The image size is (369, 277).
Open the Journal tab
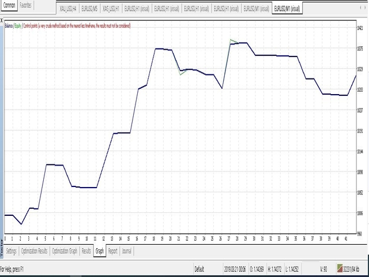click(127, 251)
